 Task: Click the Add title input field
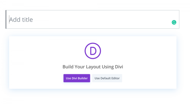click(x=92, y=20)
